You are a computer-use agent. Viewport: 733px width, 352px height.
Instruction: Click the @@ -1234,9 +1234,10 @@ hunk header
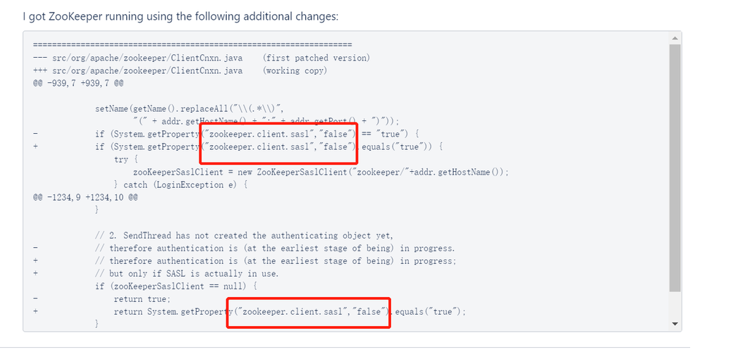click(x=85, y=198)
